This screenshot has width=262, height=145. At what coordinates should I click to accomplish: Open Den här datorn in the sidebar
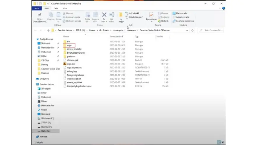[45, 84]
